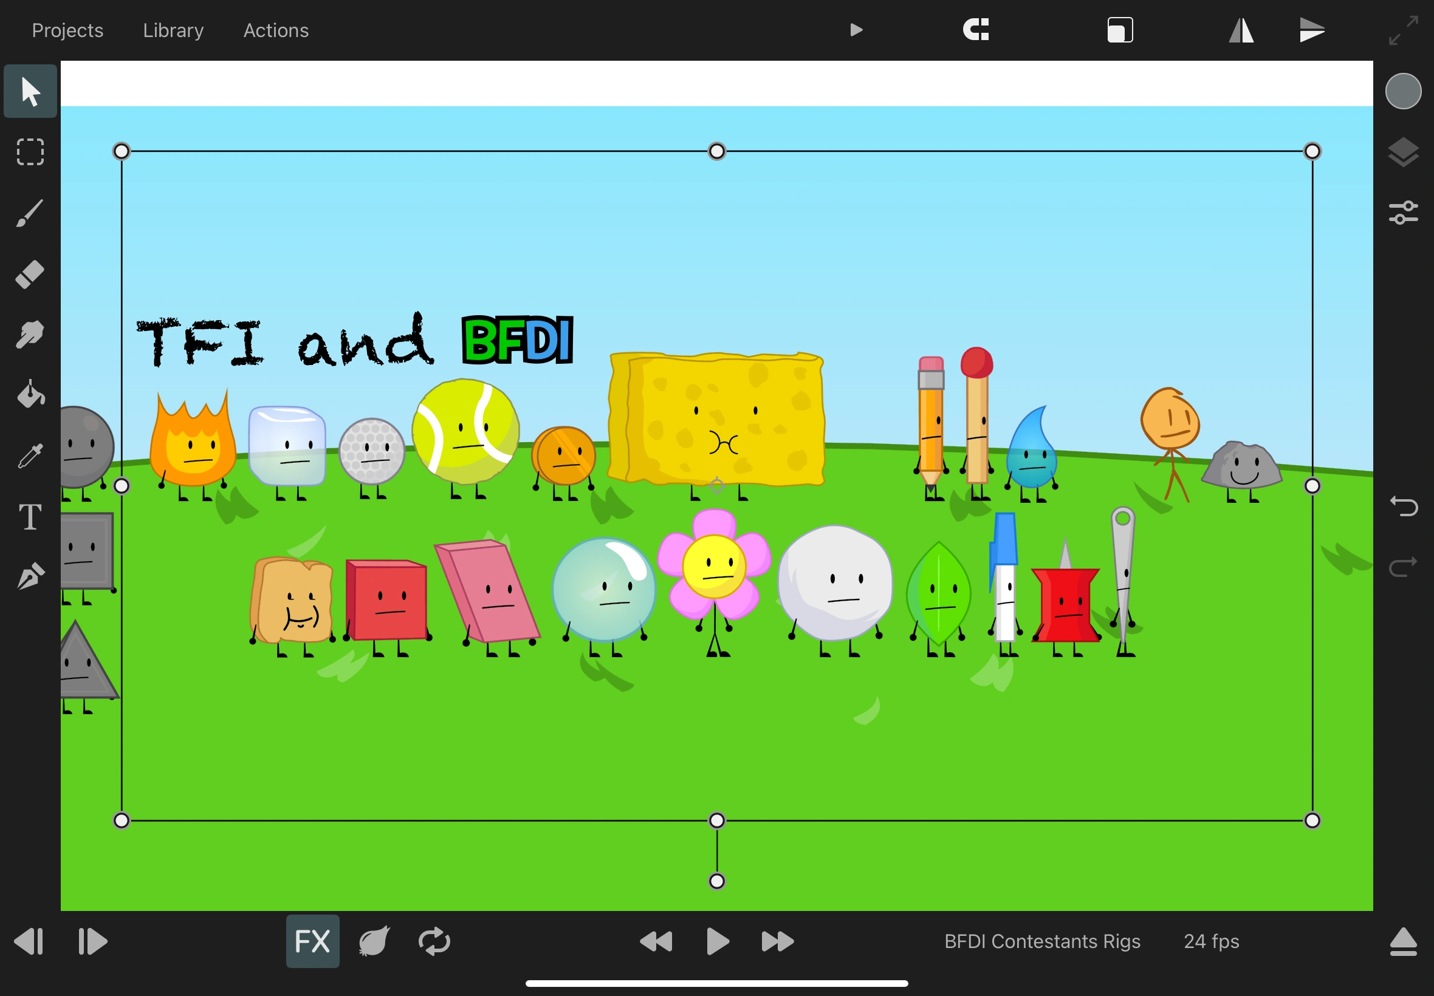Open the Projects menu
The image size is (1434, 996).
[67, 30]
